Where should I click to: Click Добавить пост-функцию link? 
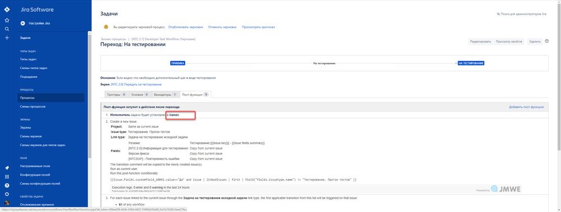pos(526,107)
